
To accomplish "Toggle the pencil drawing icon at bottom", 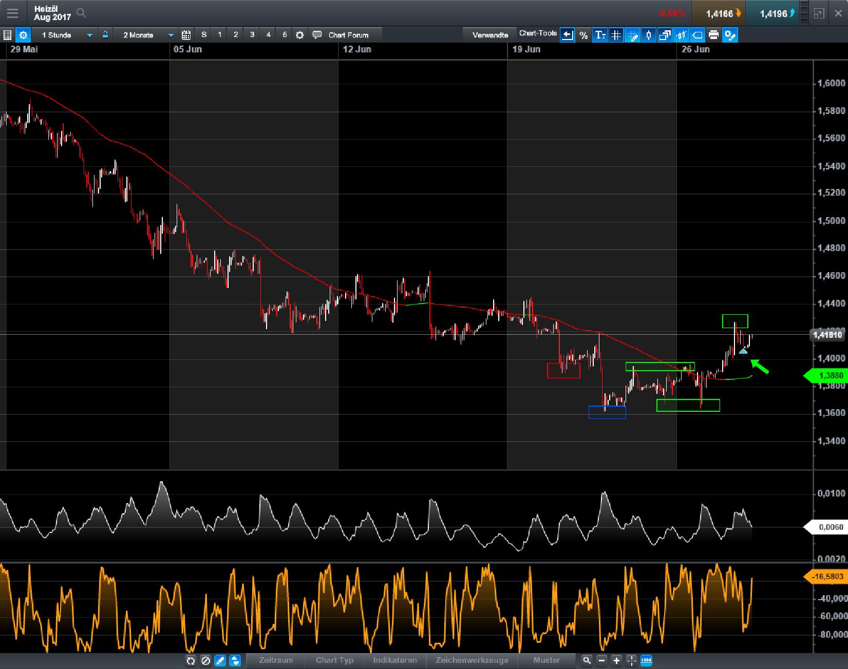I will click(x=220, y=661).
